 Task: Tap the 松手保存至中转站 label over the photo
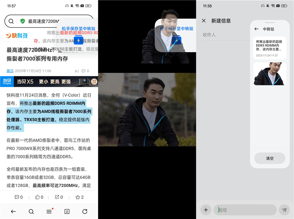point(176,29)
